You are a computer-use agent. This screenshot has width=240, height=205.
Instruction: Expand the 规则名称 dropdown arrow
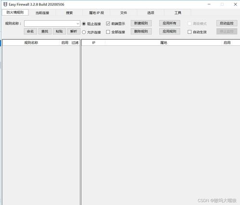tap(78, 24)
